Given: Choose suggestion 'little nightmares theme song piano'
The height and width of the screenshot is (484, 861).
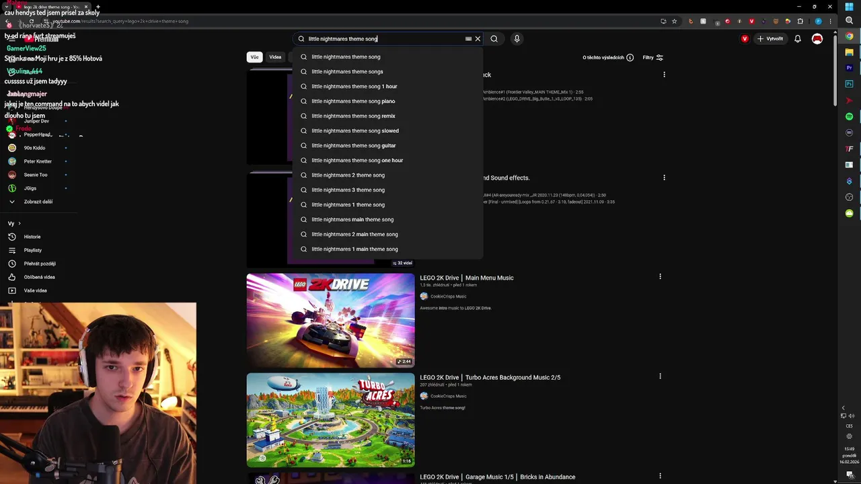Looking at the screenshot, I should pos(388,101).
